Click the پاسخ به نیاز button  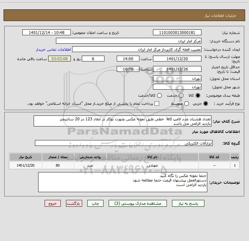click(x=188, y=203)
